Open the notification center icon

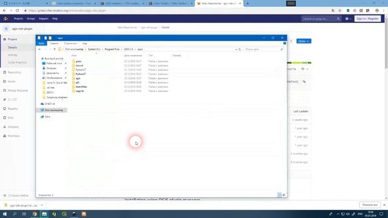pos(381,214)
